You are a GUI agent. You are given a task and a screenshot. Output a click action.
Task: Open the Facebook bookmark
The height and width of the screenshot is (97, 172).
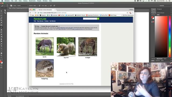[54, 15]
